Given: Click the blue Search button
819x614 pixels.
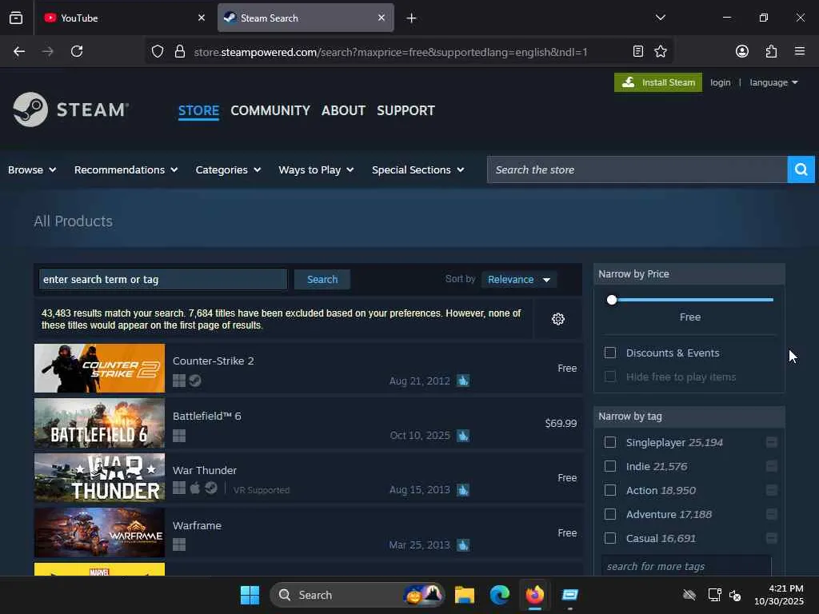Looking at the screenshot, I should coord(322,279).
